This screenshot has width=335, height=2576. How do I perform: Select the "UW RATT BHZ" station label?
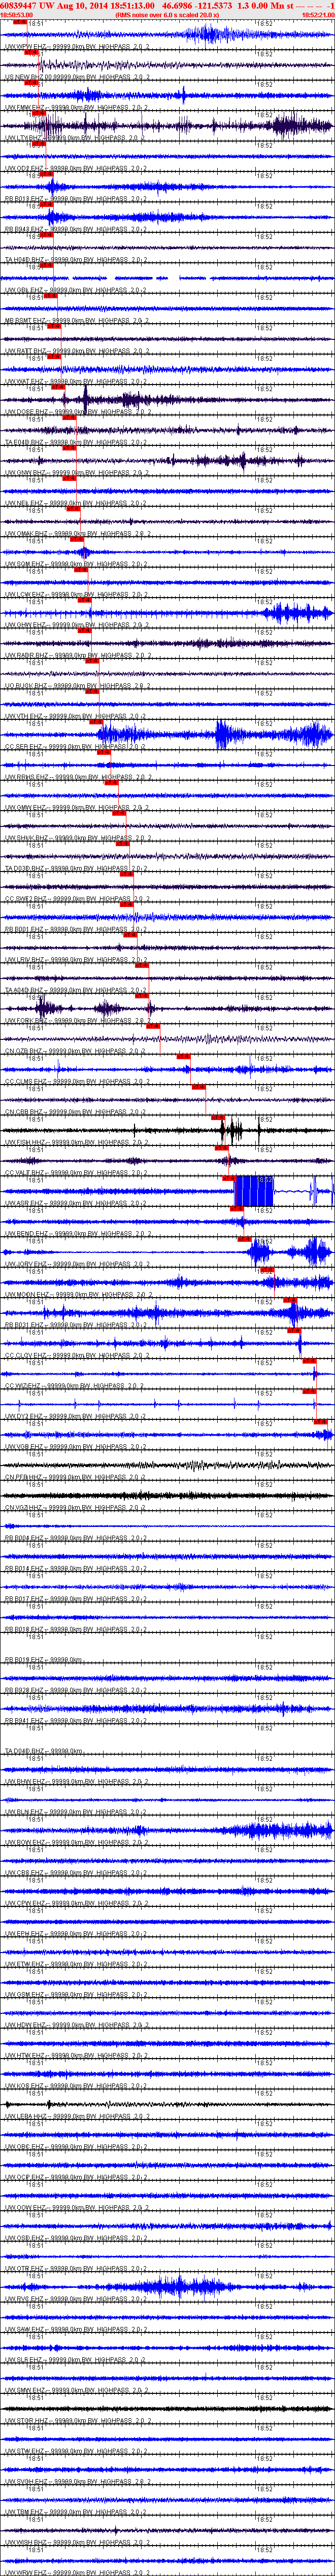27,351
